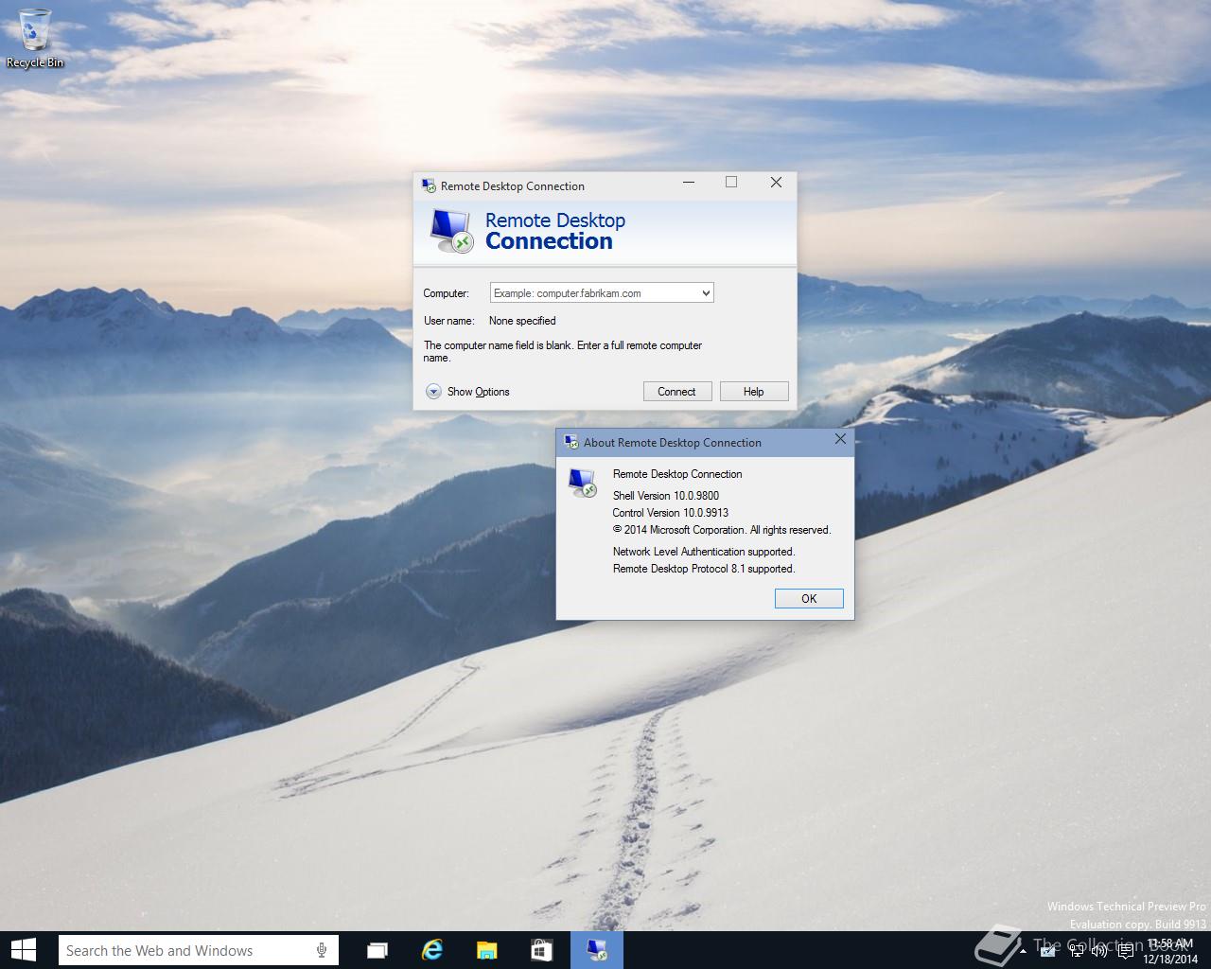Viewport: 1211px width, 969px height.
Task: Show hidden tray icons arrow
Action: pos(1023,951)
